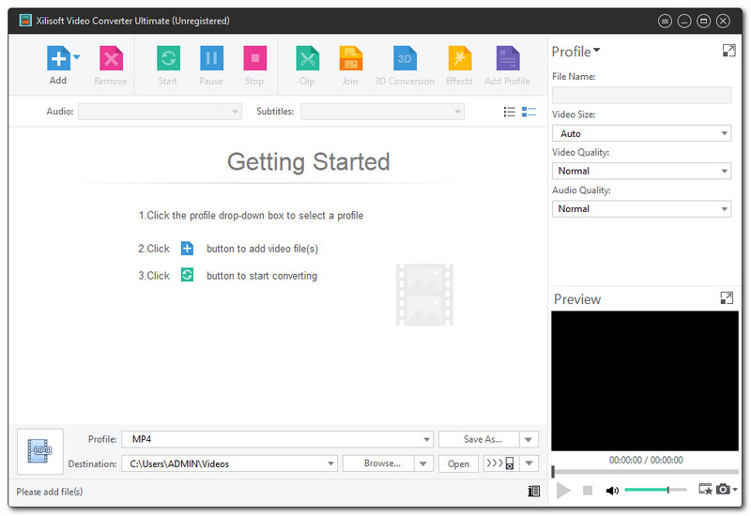Click the Add Profile icon
Image resolution: width=751 pixels, height=516 pixels.
click(507, 59)
